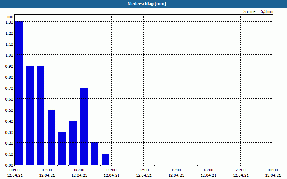Screen dimensions: 287x179
Task: Click the 13.04.21 date label
Action: [273, 175]
